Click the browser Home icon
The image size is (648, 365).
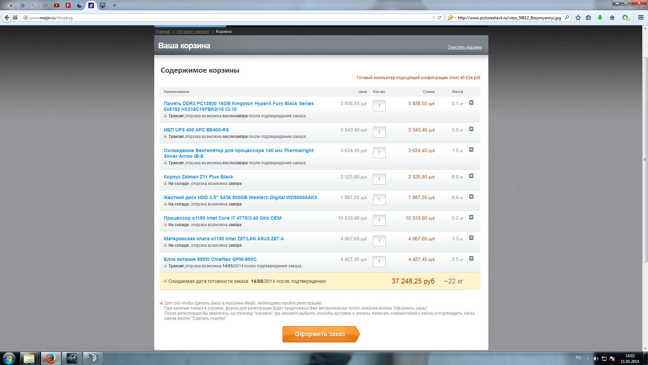tap(612, 18)
